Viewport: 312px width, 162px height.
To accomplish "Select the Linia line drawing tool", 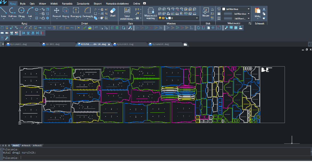I will pos(3,12).
